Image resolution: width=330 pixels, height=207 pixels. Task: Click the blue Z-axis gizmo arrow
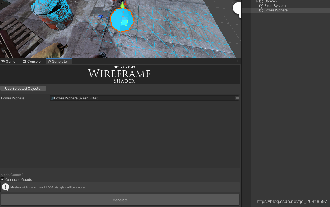(100, 17)
